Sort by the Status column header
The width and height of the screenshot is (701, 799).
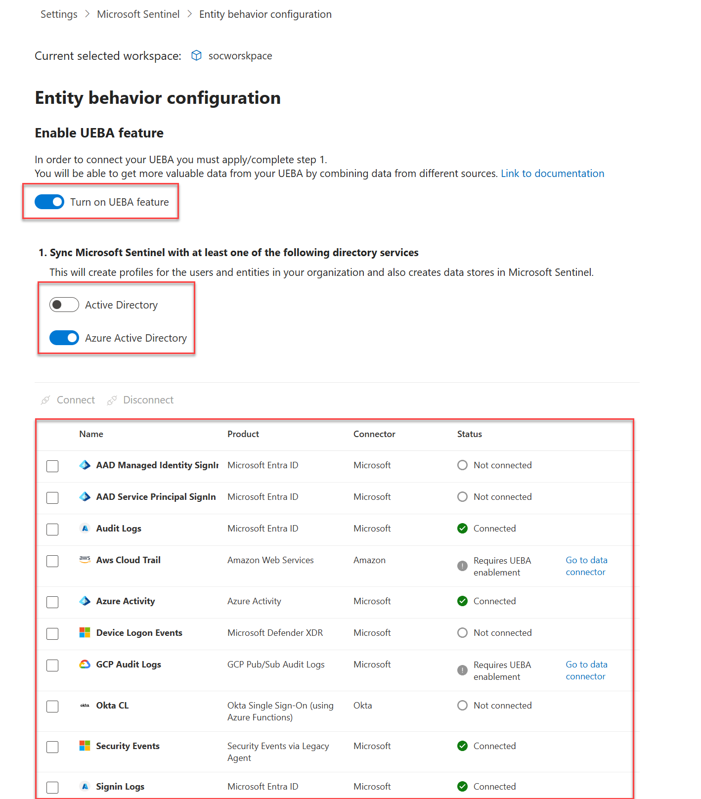[469, 434]
